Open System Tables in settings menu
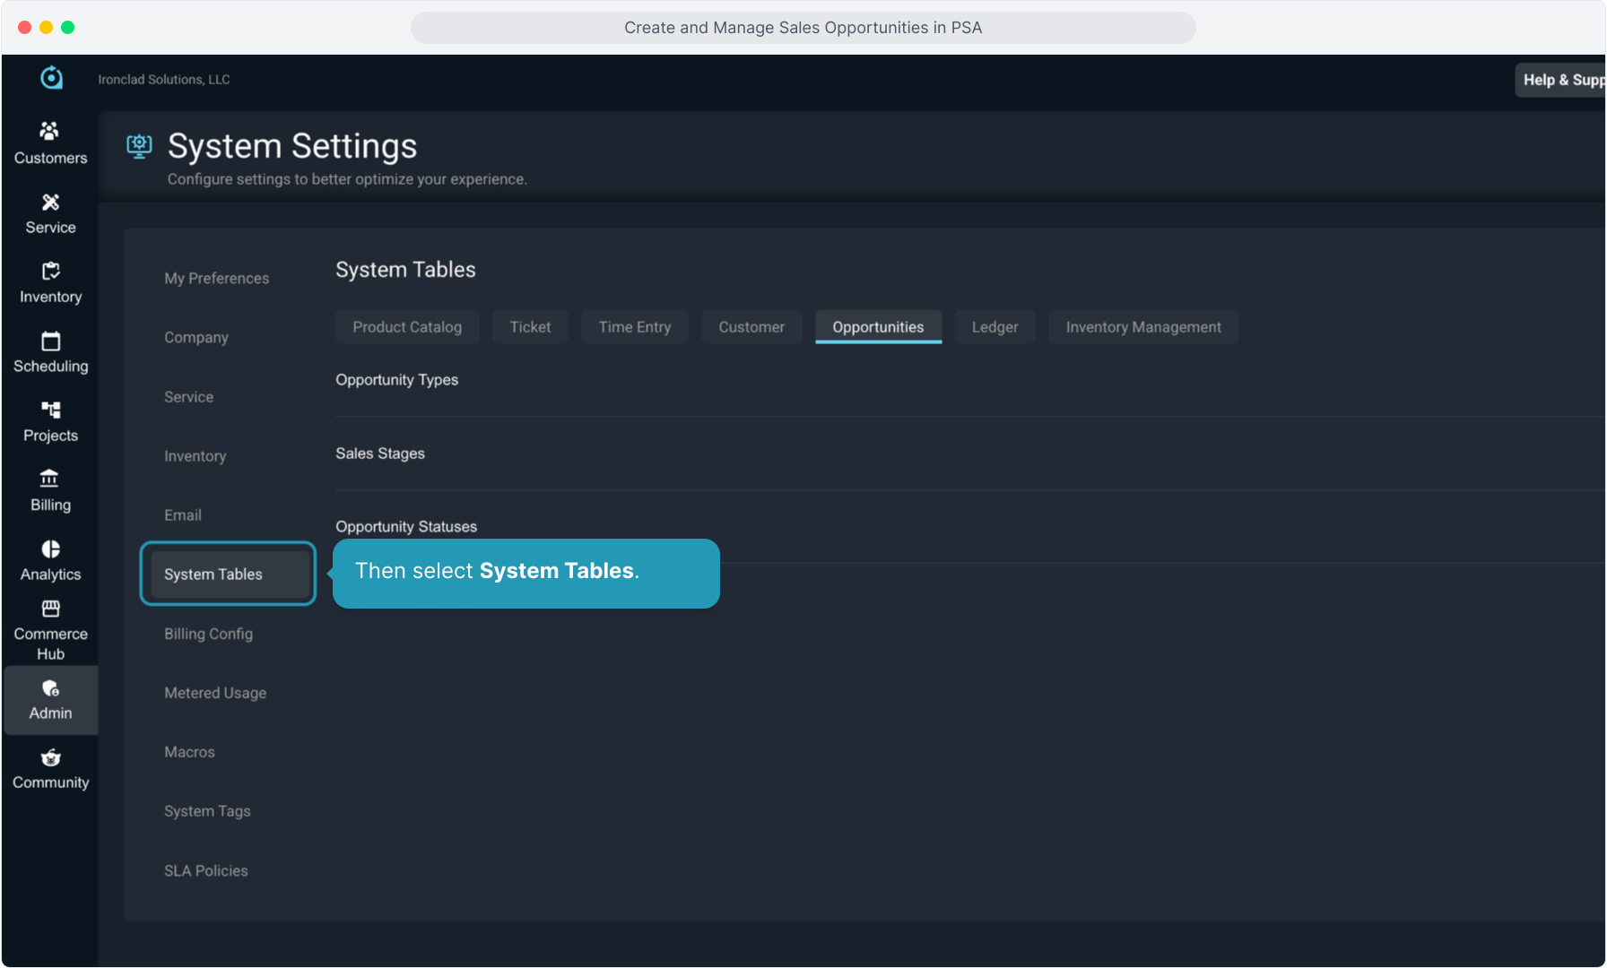Screen dimensions: 1607x968 [213, 575]
